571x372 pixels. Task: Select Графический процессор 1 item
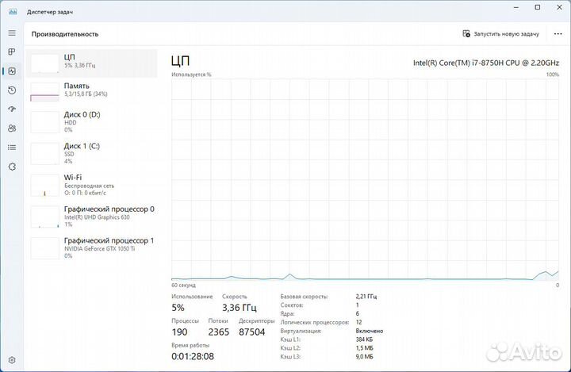[x=91, y=247]
